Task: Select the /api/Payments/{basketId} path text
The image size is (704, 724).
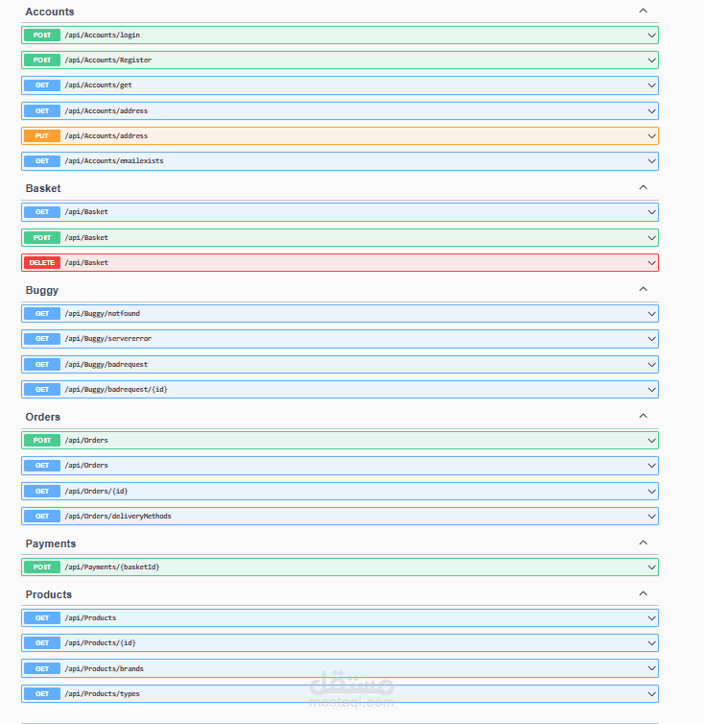Action: tap(112, 567)
